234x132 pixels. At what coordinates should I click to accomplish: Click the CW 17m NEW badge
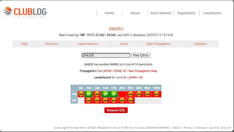tap(114, 100)
